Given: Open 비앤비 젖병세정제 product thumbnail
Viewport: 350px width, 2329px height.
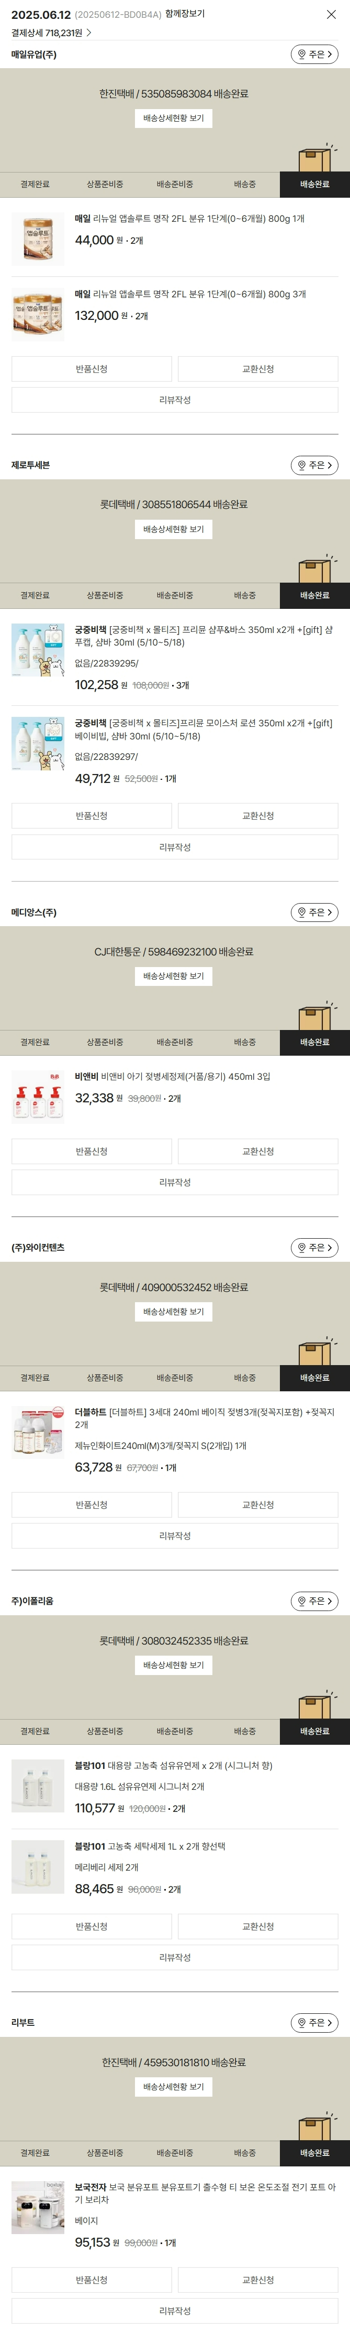Looking at the screenshot, I should tap(38, 1097).
